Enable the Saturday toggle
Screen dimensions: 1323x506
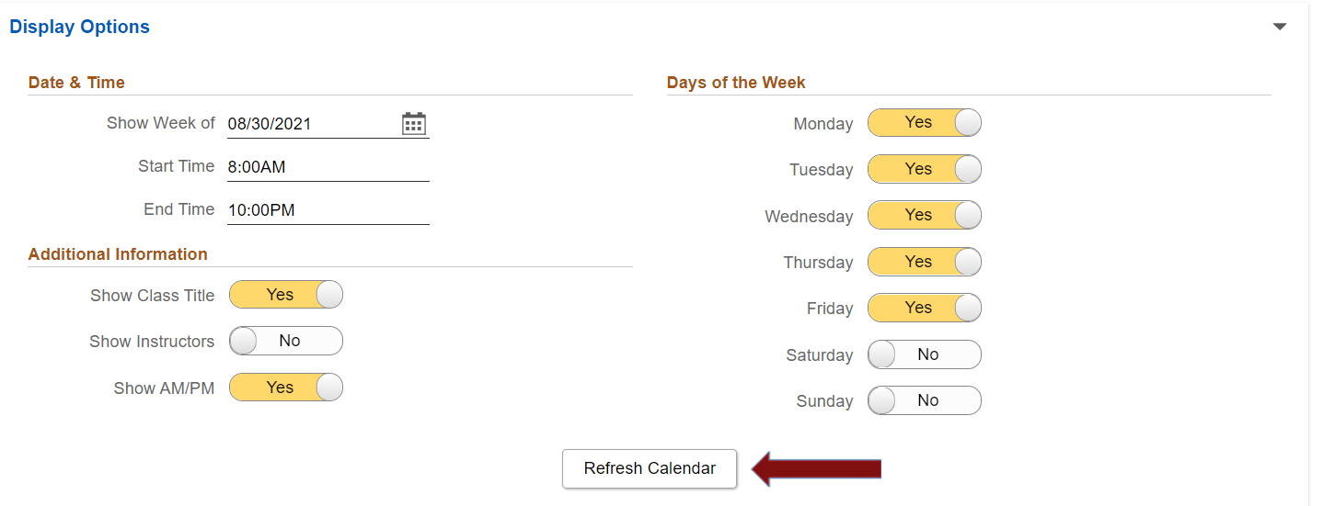point(924,355)
